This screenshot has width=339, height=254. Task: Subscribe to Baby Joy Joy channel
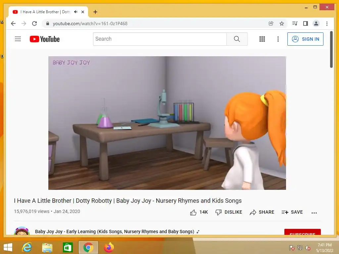coord(303,232)
